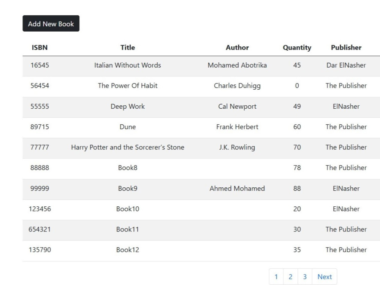Image resolution: width=380 pixels, height=285 pixels.
Task: Click ISBN cell 135790
Action: pyautogui.click(x=40, y=250)
